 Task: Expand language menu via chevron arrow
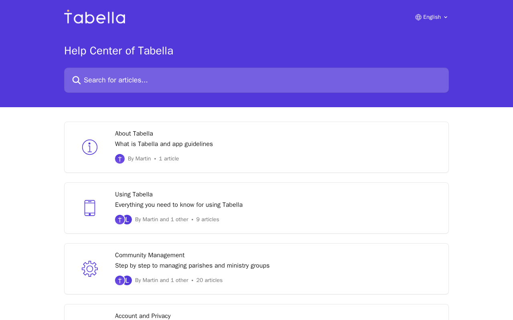click(446, 17)
